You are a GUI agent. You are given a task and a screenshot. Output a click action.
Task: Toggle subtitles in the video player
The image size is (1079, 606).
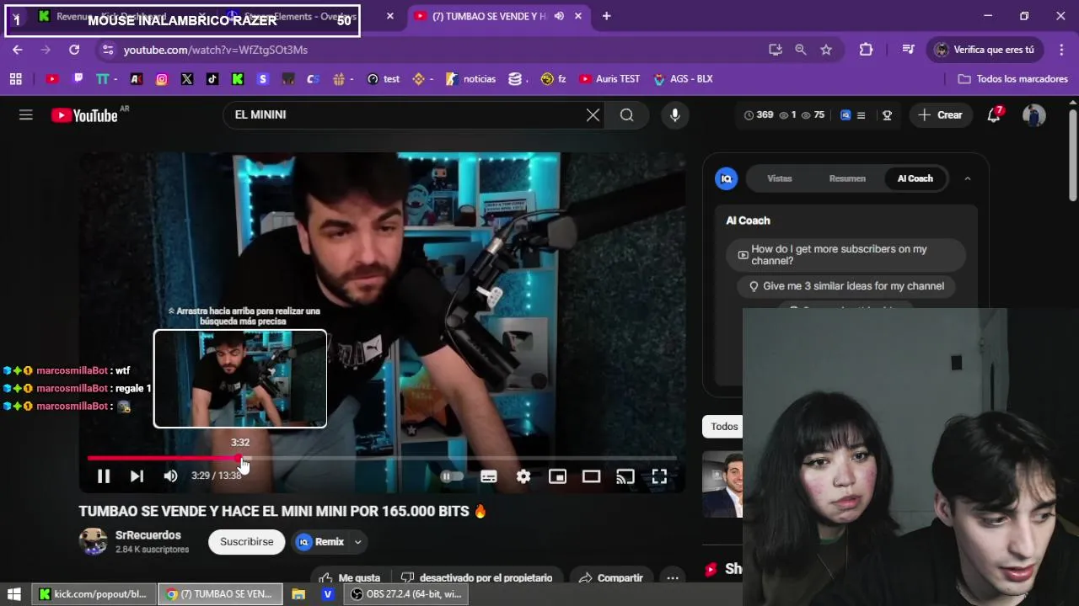point(489,476)
